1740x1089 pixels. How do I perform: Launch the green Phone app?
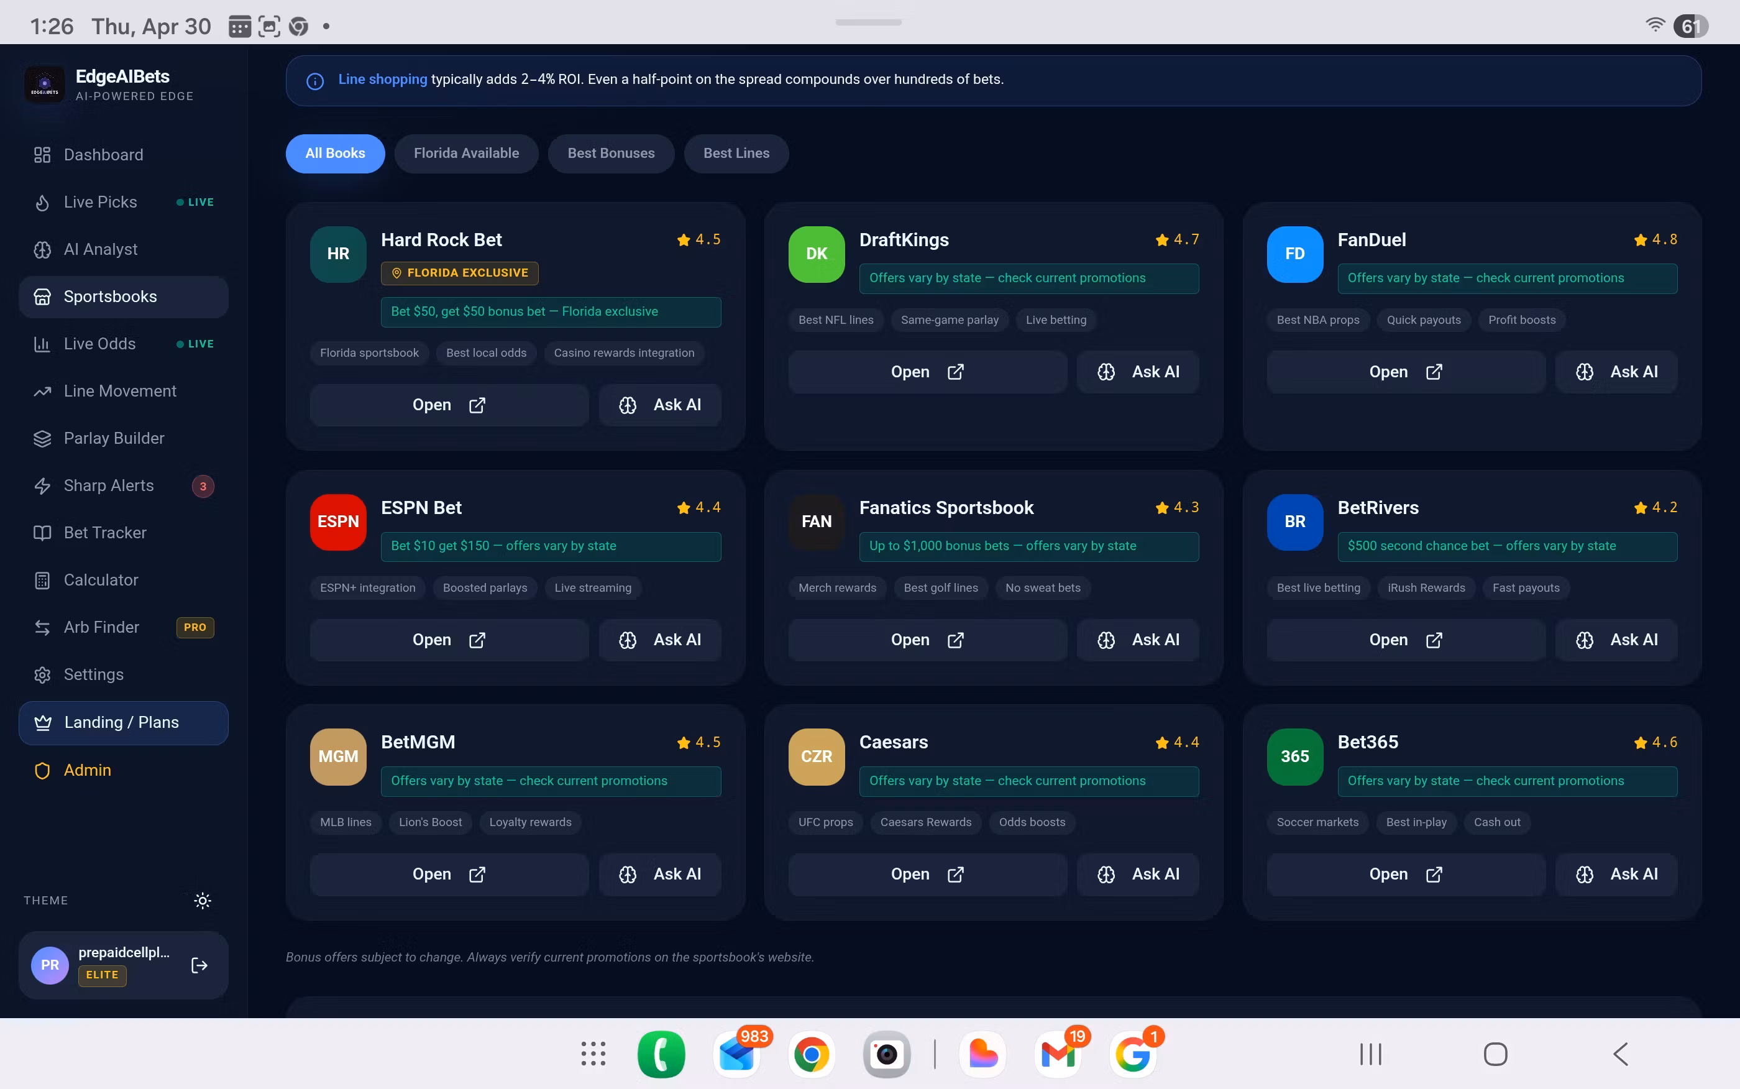pyautogui.click(x=661, y=1054)
